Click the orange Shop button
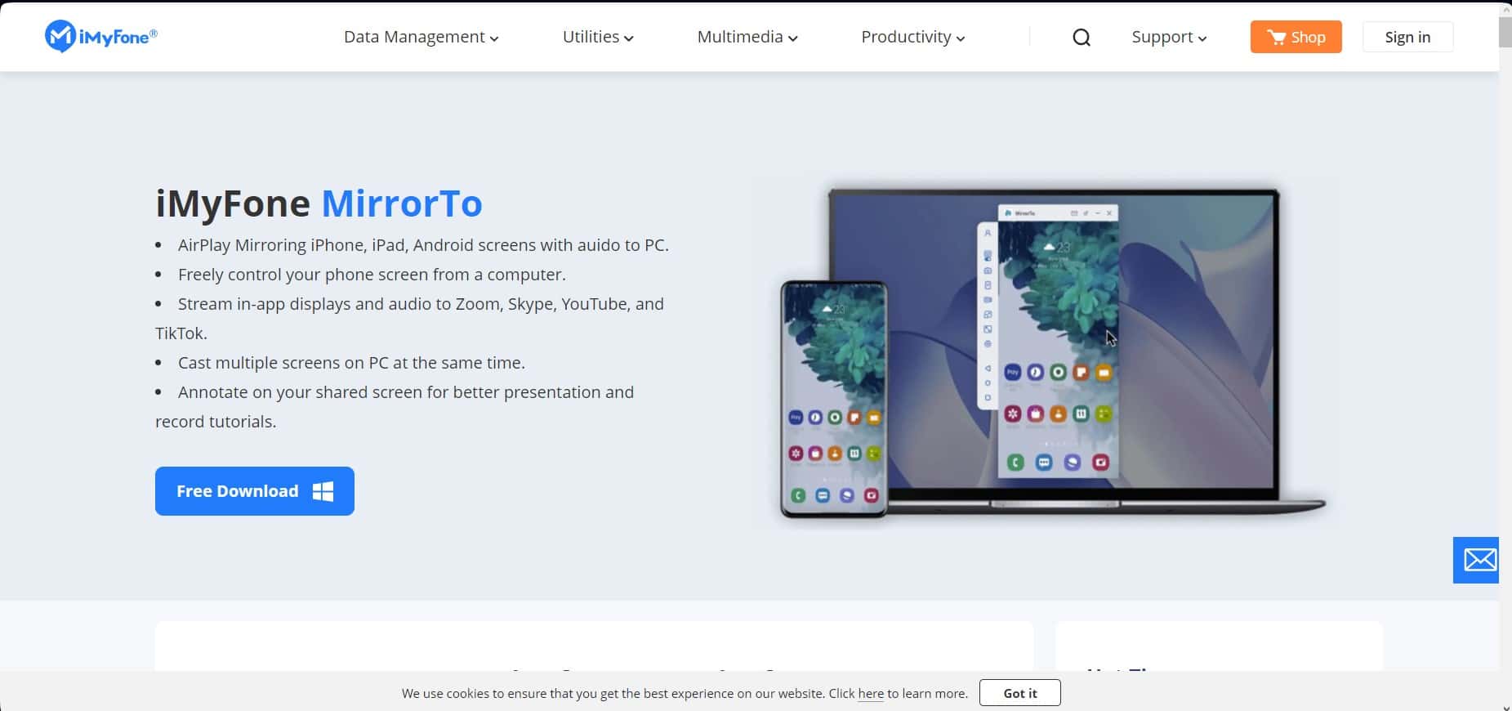This screenshot has width=1512, height=711. pyautogui.click(x=1296, y=37)
